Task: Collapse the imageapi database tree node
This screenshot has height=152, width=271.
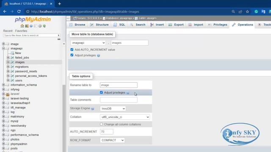Action: (3, 49)
